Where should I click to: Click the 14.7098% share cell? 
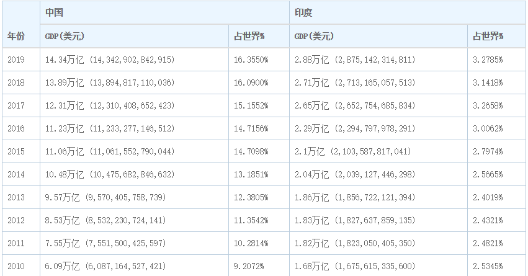[259, 151]
